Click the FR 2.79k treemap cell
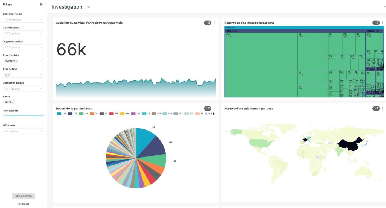This screenshot has height=208, width=386. pyautogui.click(x=312, y=52)
